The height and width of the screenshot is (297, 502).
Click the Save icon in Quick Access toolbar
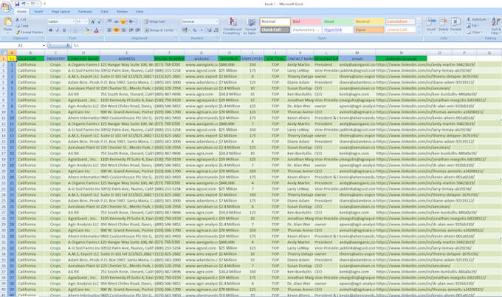pos(17,4)
